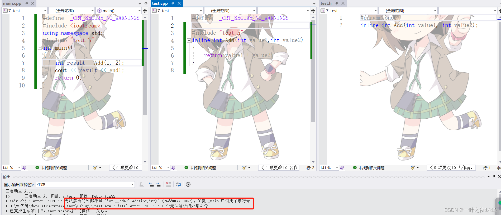Click the '行: 2' line indicator in test.cpp pane

click(310, 168)
